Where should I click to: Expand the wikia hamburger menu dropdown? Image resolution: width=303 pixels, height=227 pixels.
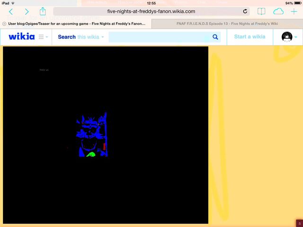tap(43, 37)
